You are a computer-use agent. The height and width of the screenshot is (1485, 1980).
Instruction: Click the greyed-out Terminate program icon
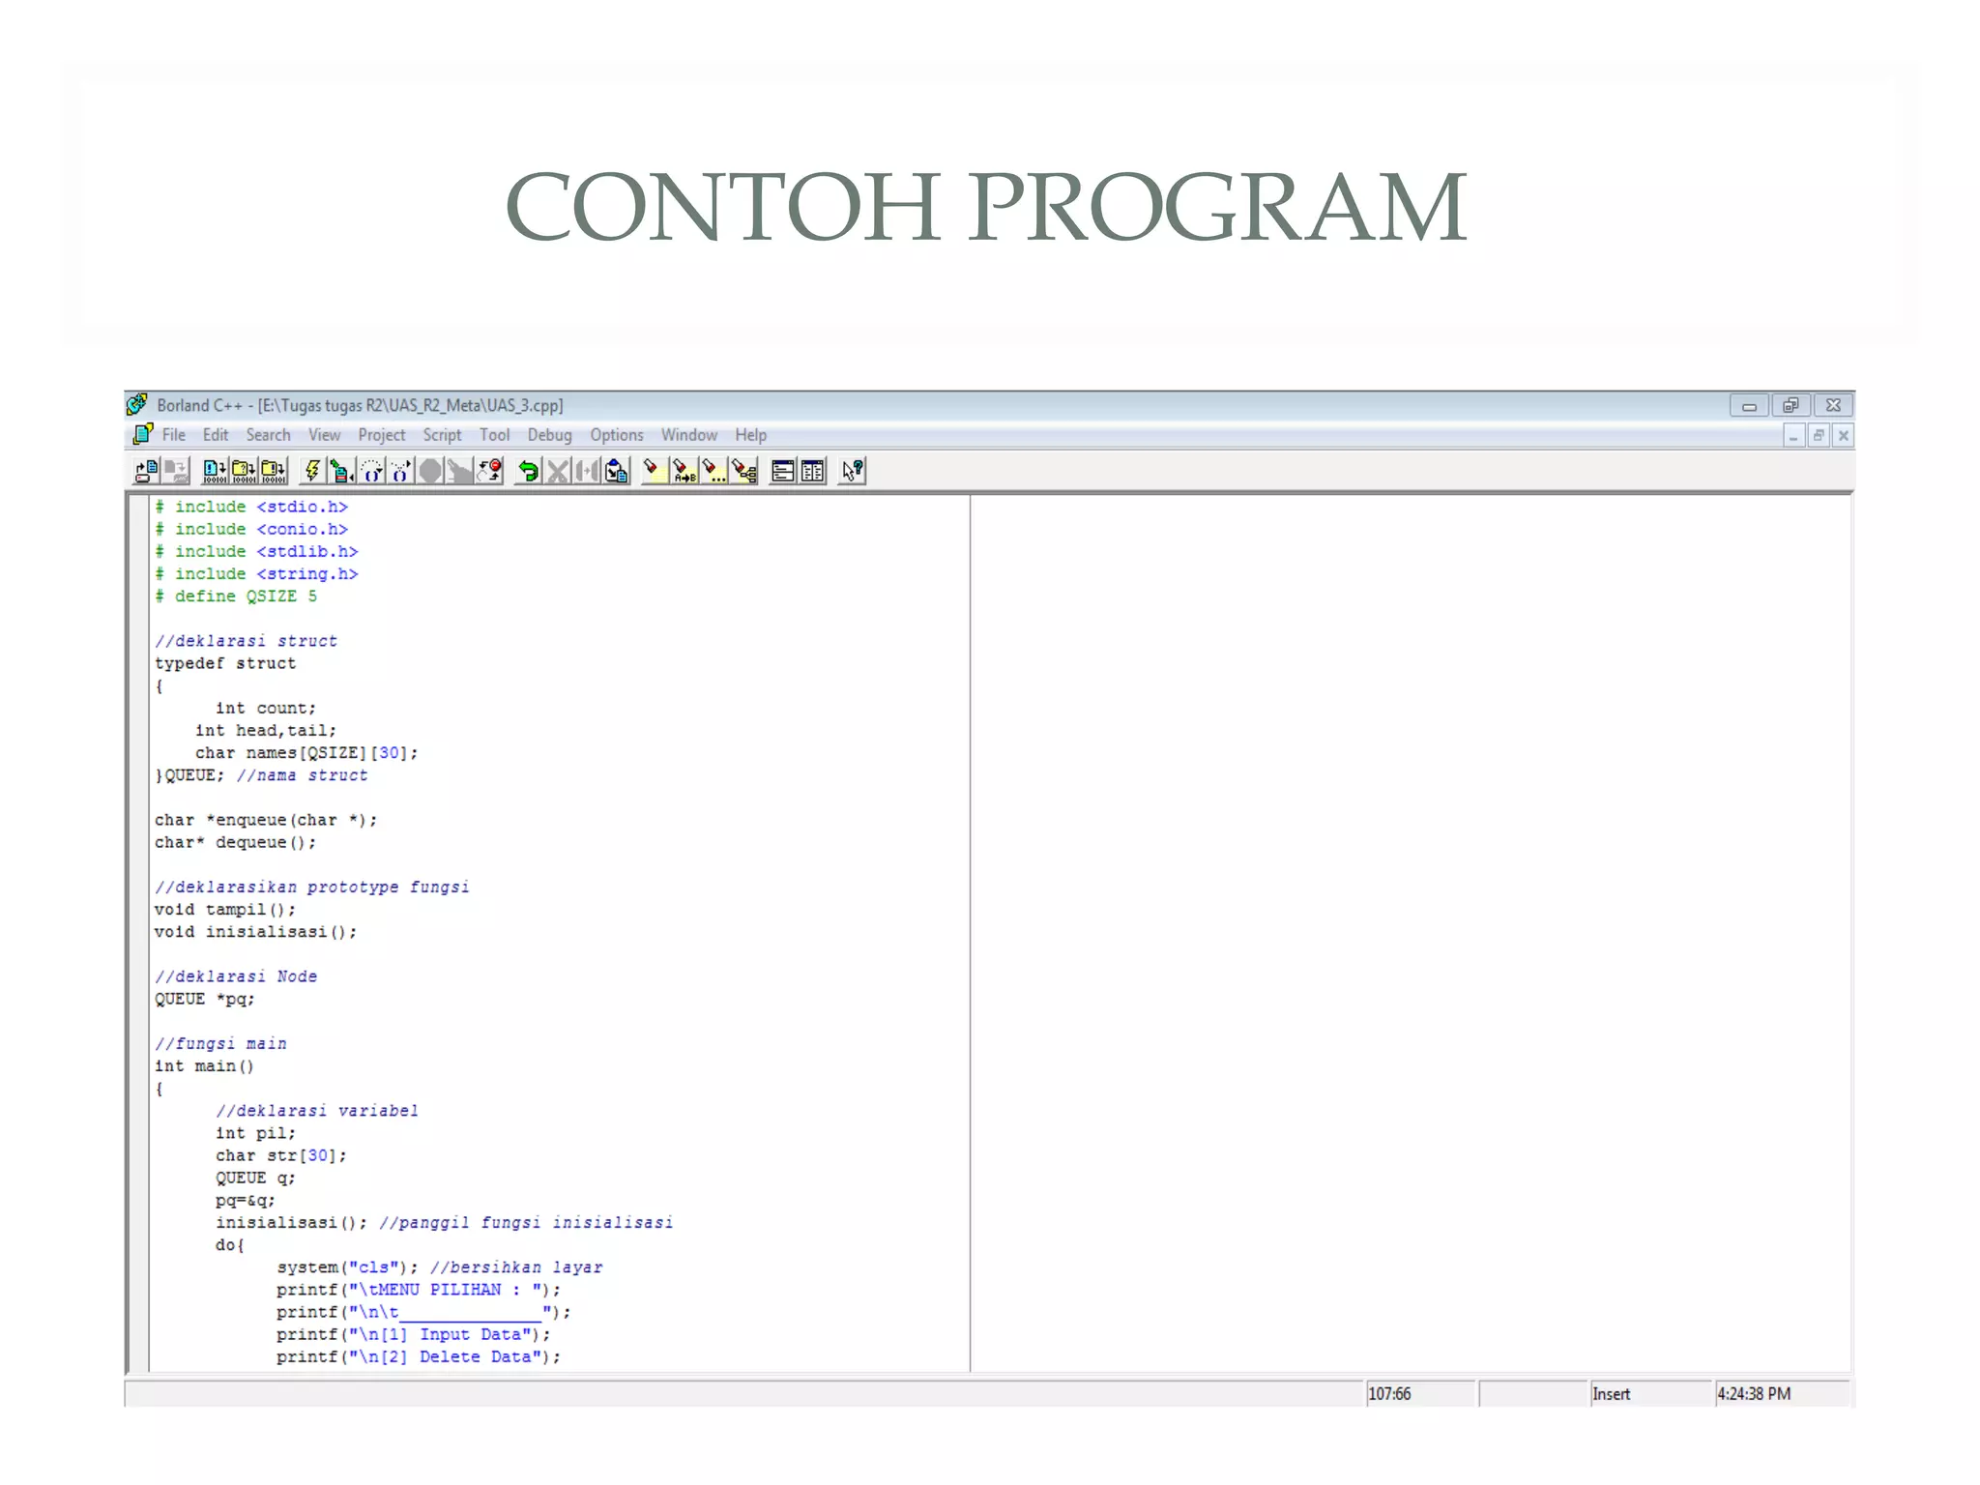460,471
